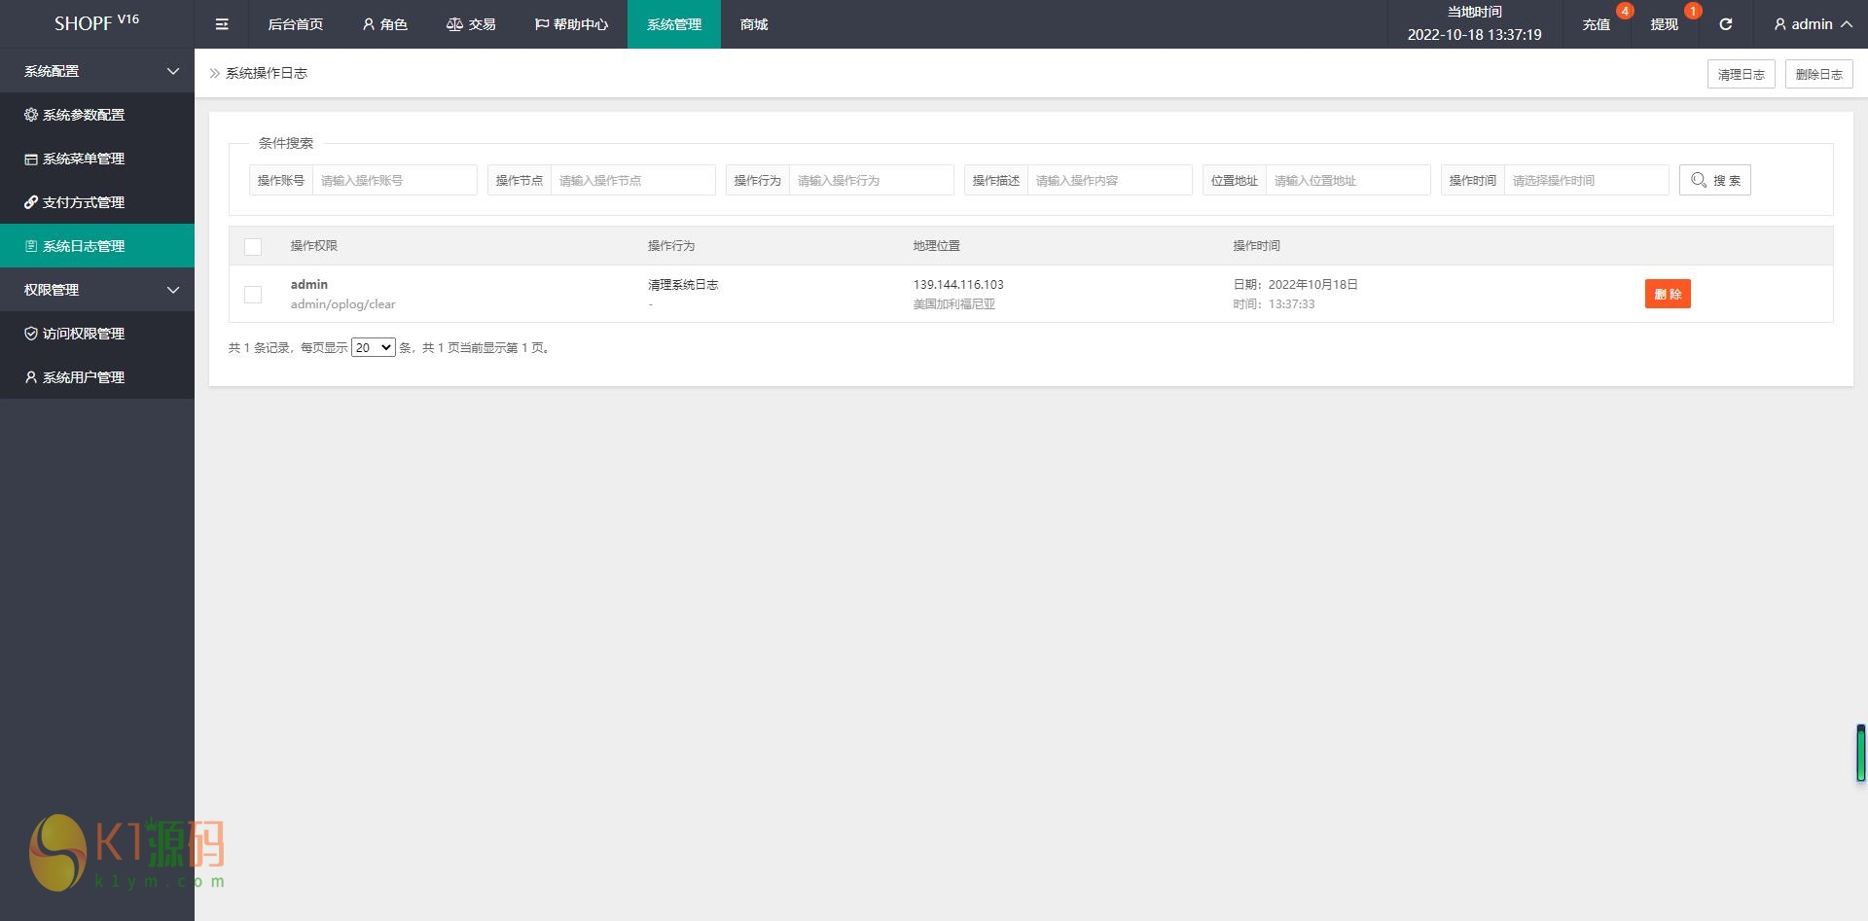The height and width of the screenshot is (921, 1868).
Task: Open the 交易 menu
Action: tap(471, 24)
